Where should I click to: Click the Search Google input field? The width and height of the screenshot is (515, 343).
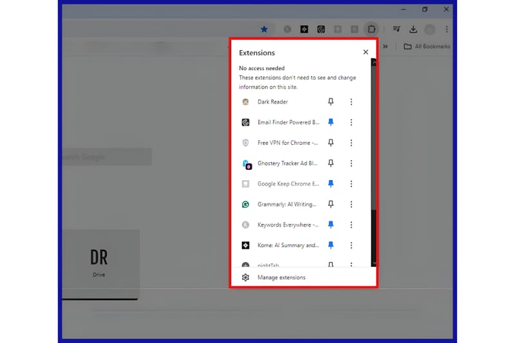107,157
